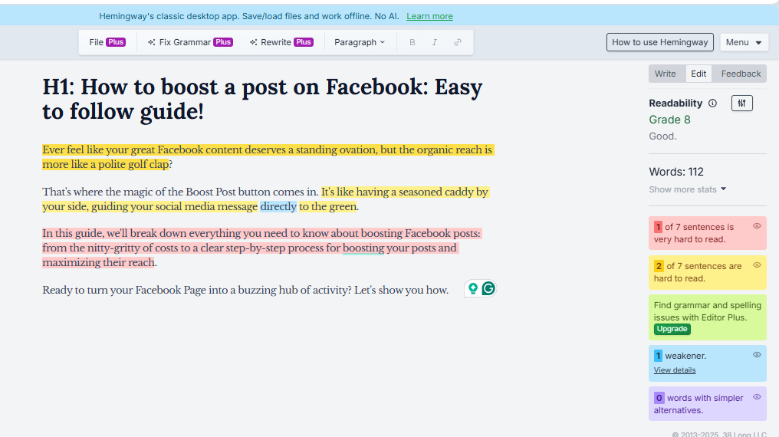
Task: Click the red 'In this guide' highlighted sentence
Action: pyautogui.click(x=261, y=248)
